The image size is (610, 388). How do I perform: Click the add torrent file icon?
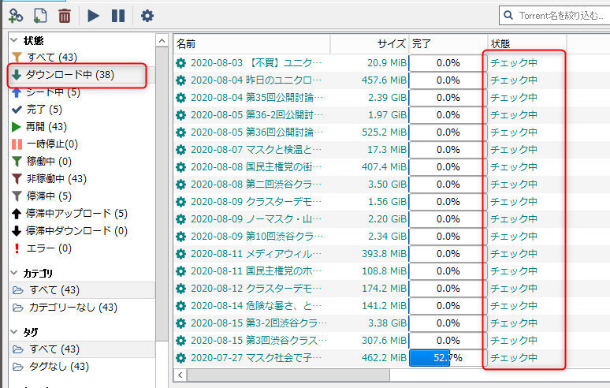click(40, 15)
